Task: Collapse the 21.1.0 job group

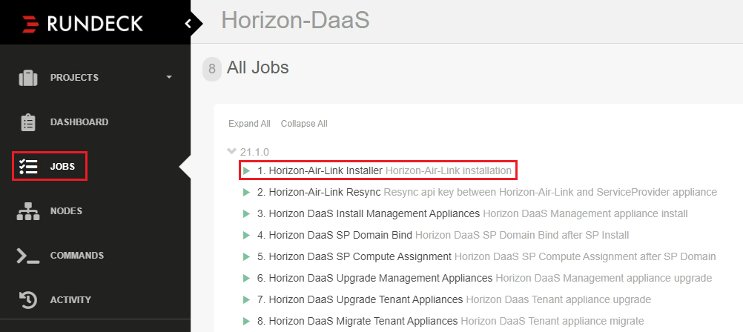Action: tap(231, 152)
